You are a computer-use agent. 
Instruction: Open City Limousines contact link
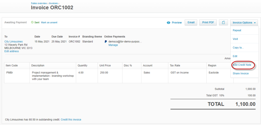(x=14, y=41)
